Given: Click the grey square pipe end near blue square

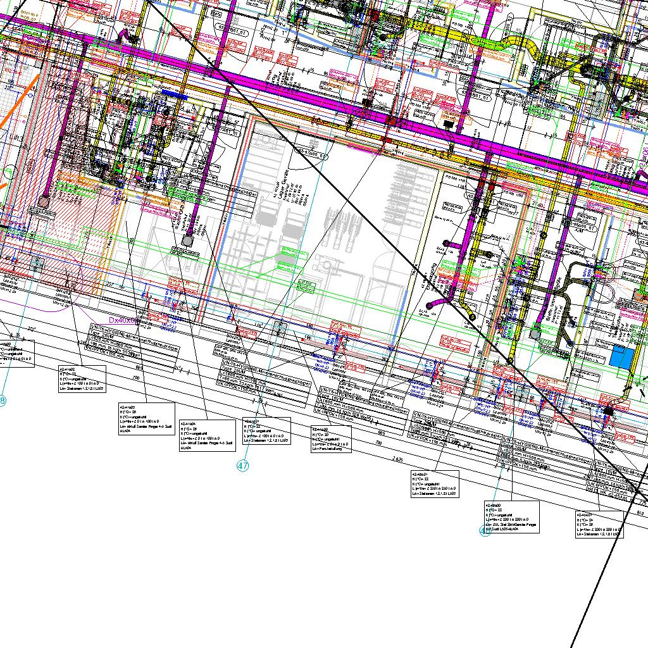Looking at the screenshot, I should pyautogui.click(x=535, y=333).
